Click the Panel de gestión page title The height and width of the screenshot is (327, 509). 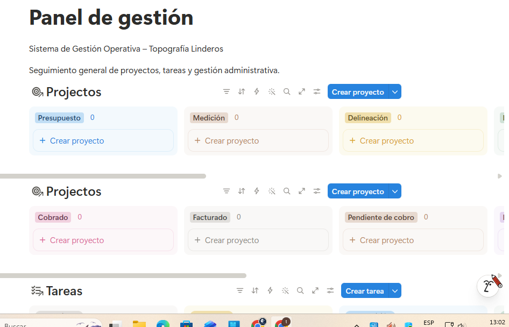(x=111, y=18)
